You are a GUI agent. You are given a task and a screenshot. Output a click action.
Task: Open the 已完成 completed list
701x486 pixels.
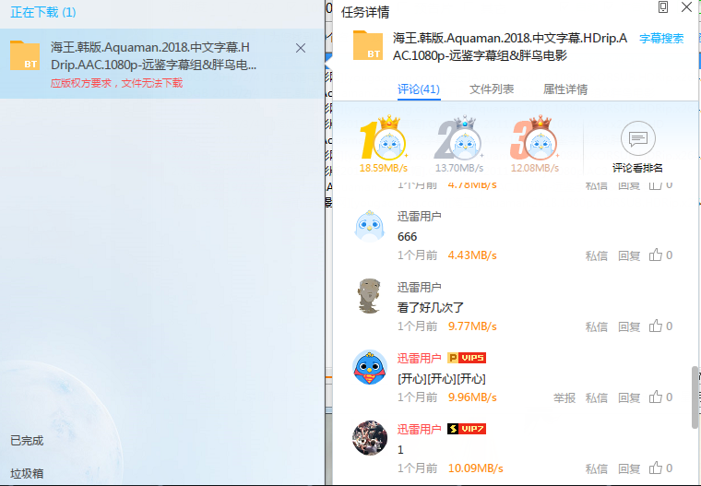[x=27, y=441]
